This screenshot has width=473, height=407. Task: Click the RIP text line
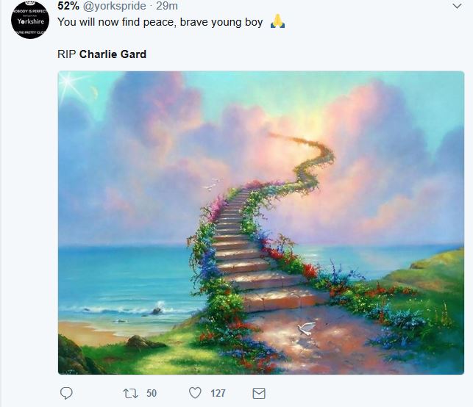(x=66, y=54)
